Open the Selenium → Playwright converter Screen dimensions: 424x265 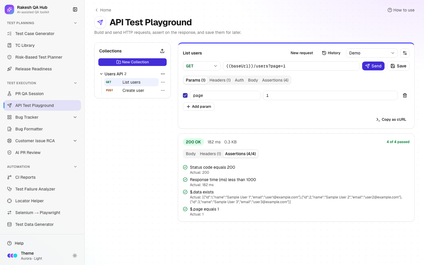click(42, 213)
